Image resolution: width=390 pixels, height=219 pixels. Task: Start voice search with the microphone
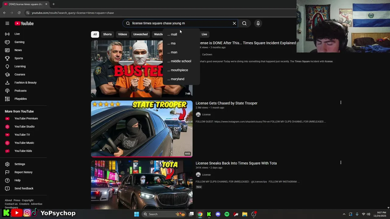tap(258, 23)
